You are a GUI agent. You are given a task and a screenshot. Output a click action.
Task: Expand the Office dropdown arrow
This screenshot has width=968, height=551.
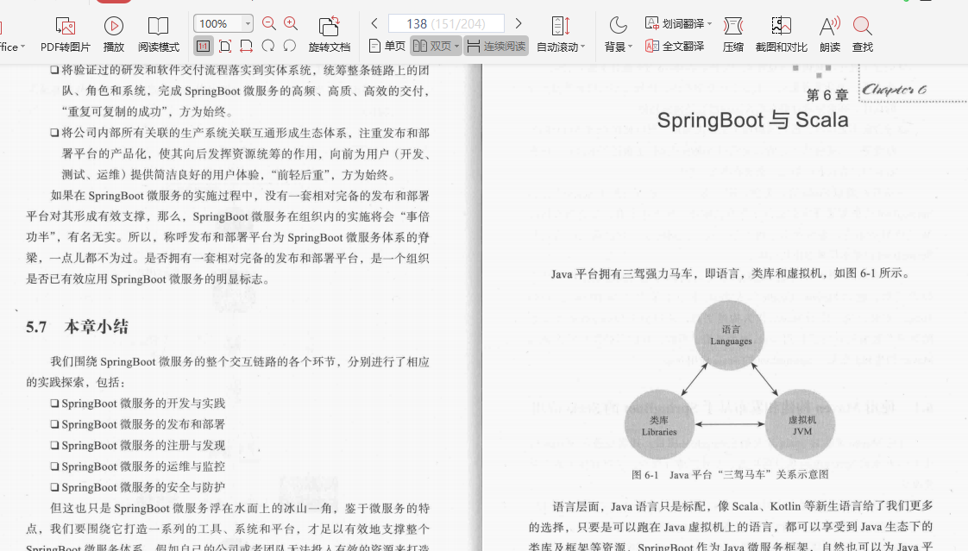22,47
